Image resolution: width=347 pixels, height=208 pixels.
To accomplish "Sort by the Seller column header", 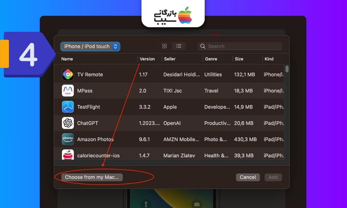I will tap(170, 59).
